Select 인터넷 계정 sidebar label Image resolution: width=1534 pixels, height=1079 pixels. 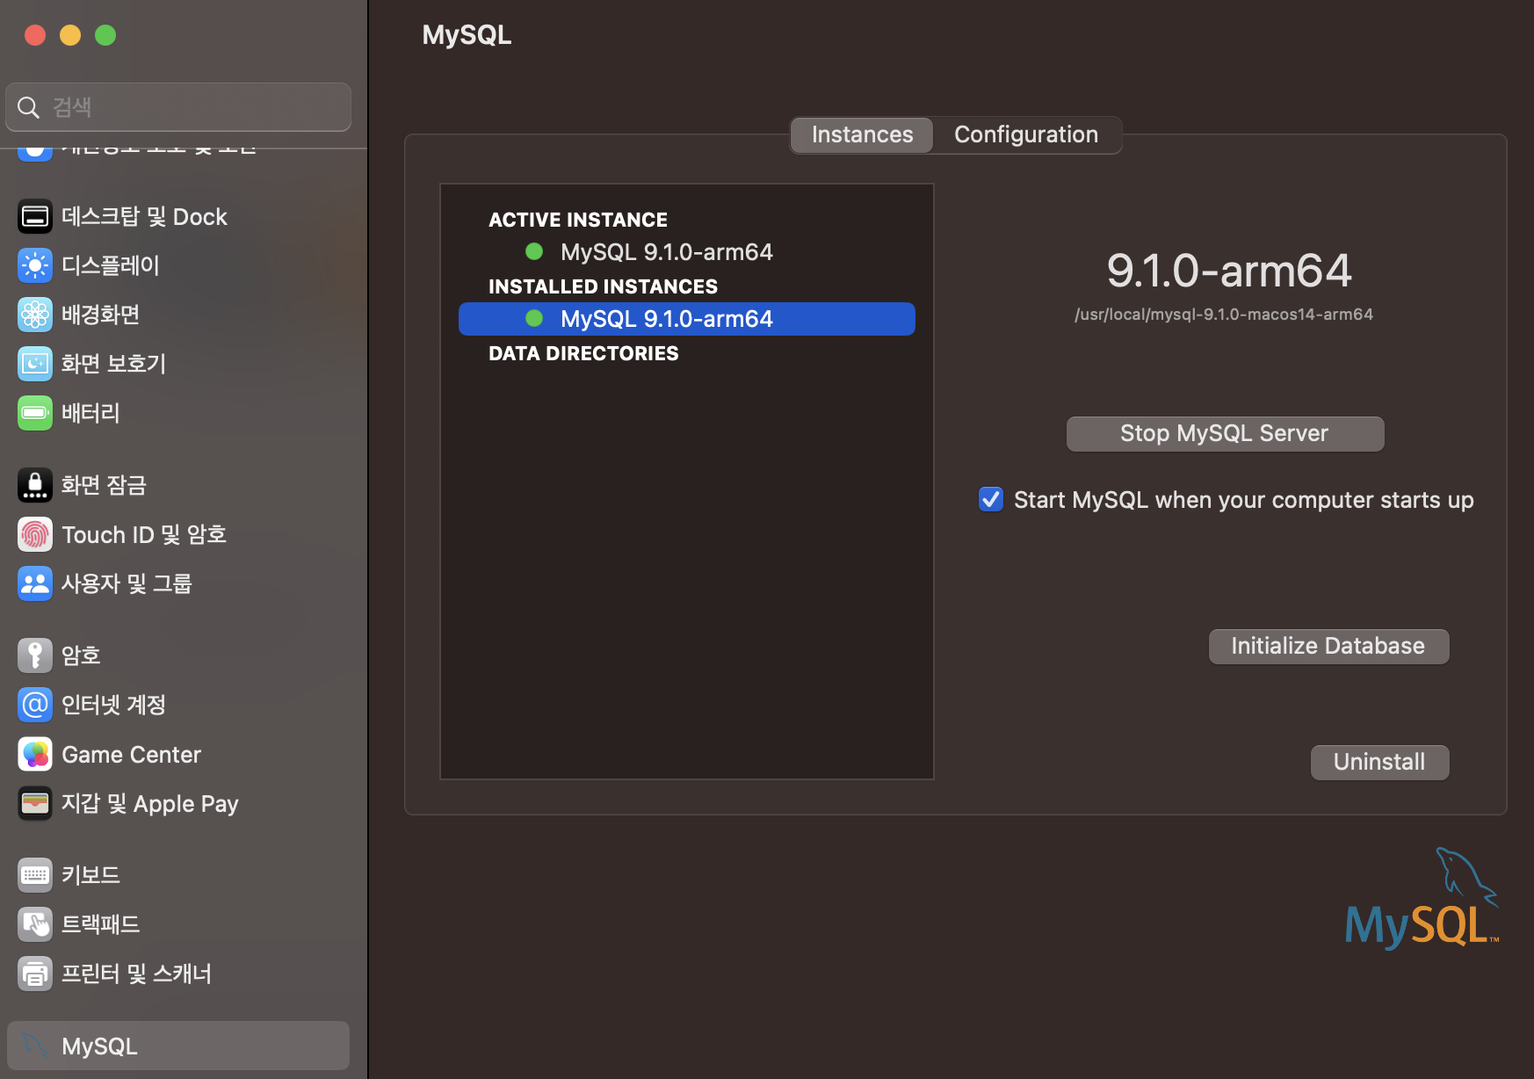coord(113,705)
